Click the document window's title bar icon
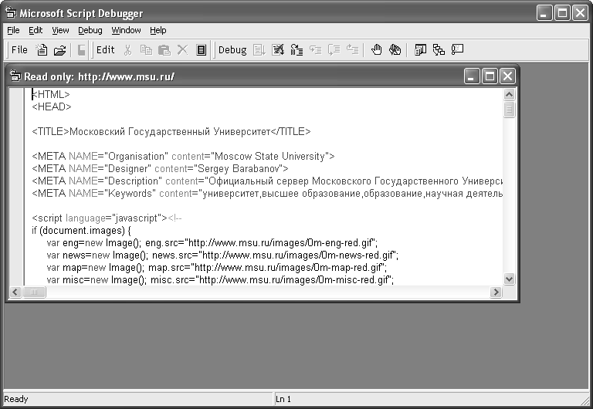593x409 pixels. tap(15, 76)
